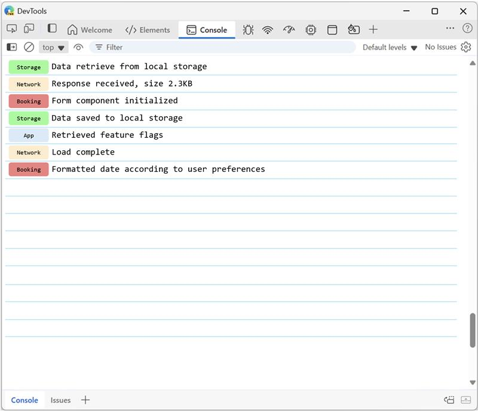Click the bug-shaped Issues icon
The height and width of the screenshot is (411, 478).
click(x=248, y=29)
